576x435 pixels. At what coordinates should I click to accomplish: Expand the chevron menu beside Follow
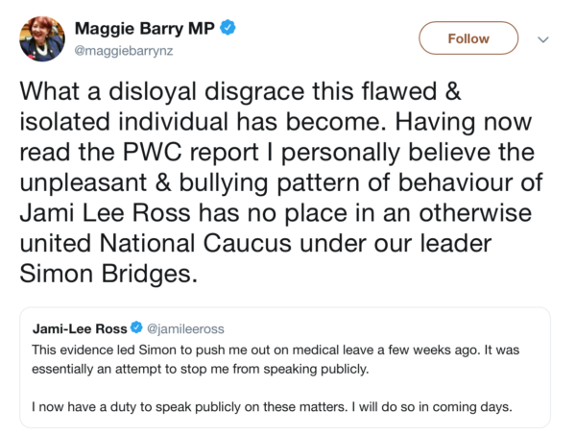(x=543, y=39)
